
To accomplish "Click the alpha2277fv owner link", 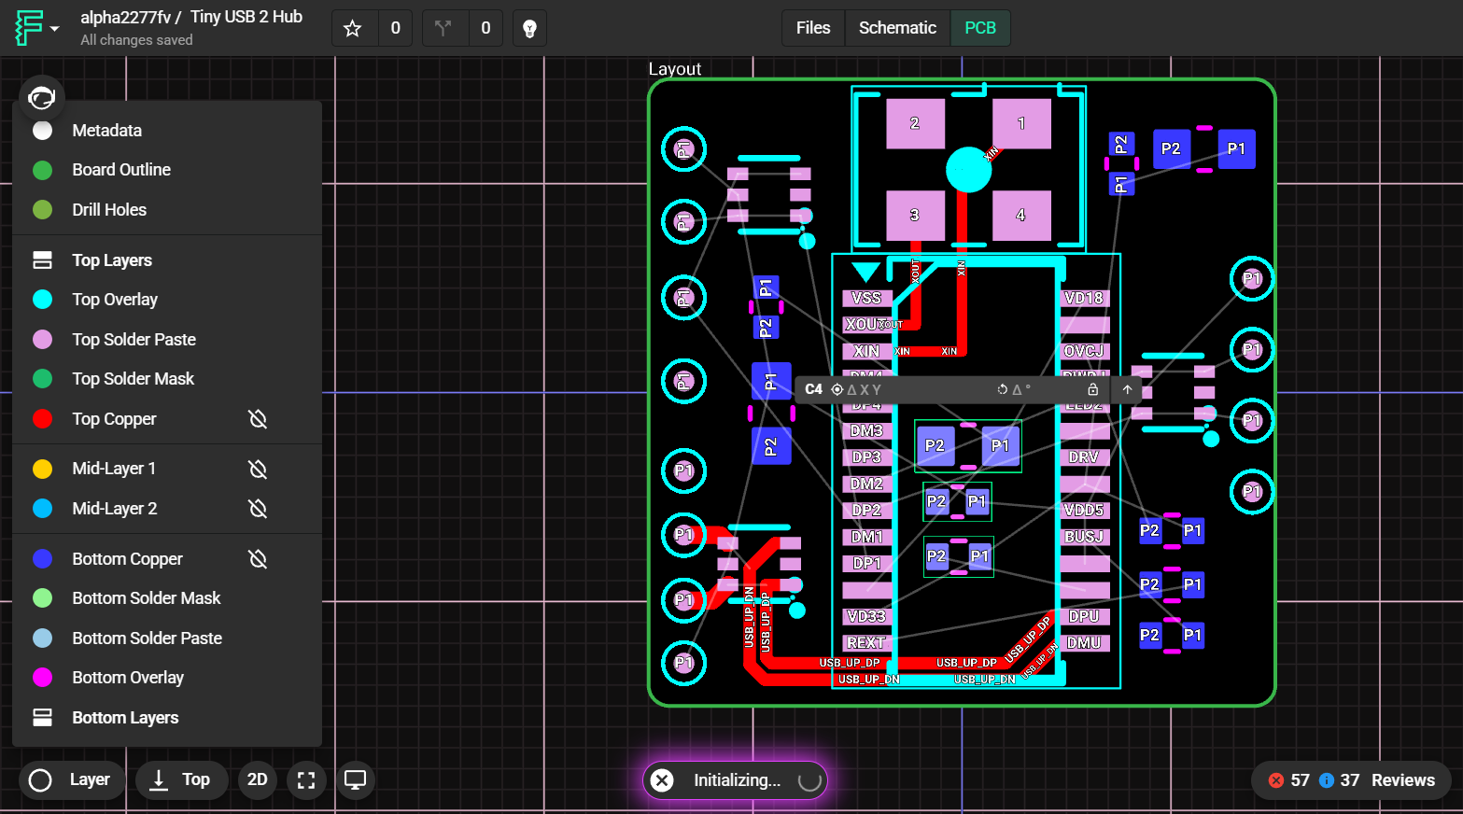I will coord(125,18).
